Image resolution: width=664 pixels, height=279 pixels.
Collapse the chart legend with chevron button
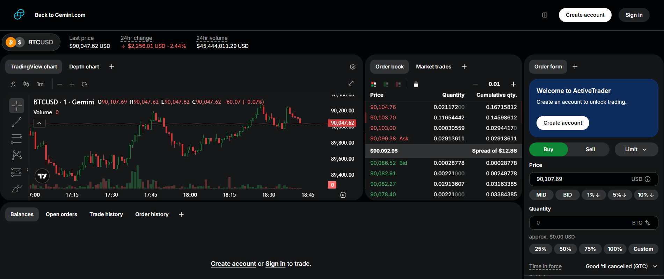pos(39,123)
